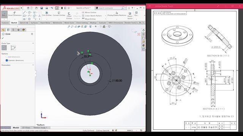Open the FeatureManager design tree tab
This screenshot has width=243, height=136.
(3, 30)
